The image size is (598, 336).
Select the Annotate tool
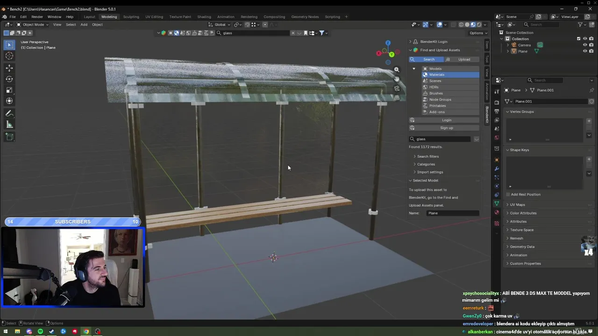coord(9,113)
